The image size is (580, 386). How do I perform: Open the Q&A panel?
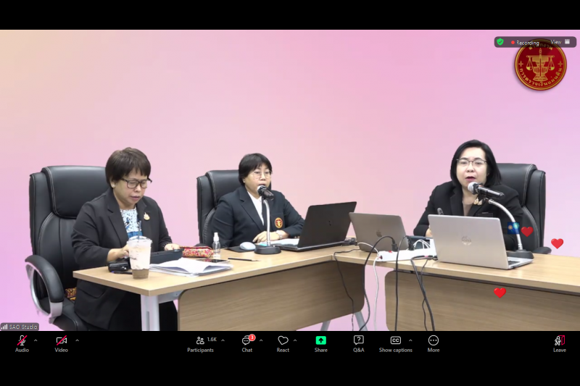point(358,341)
